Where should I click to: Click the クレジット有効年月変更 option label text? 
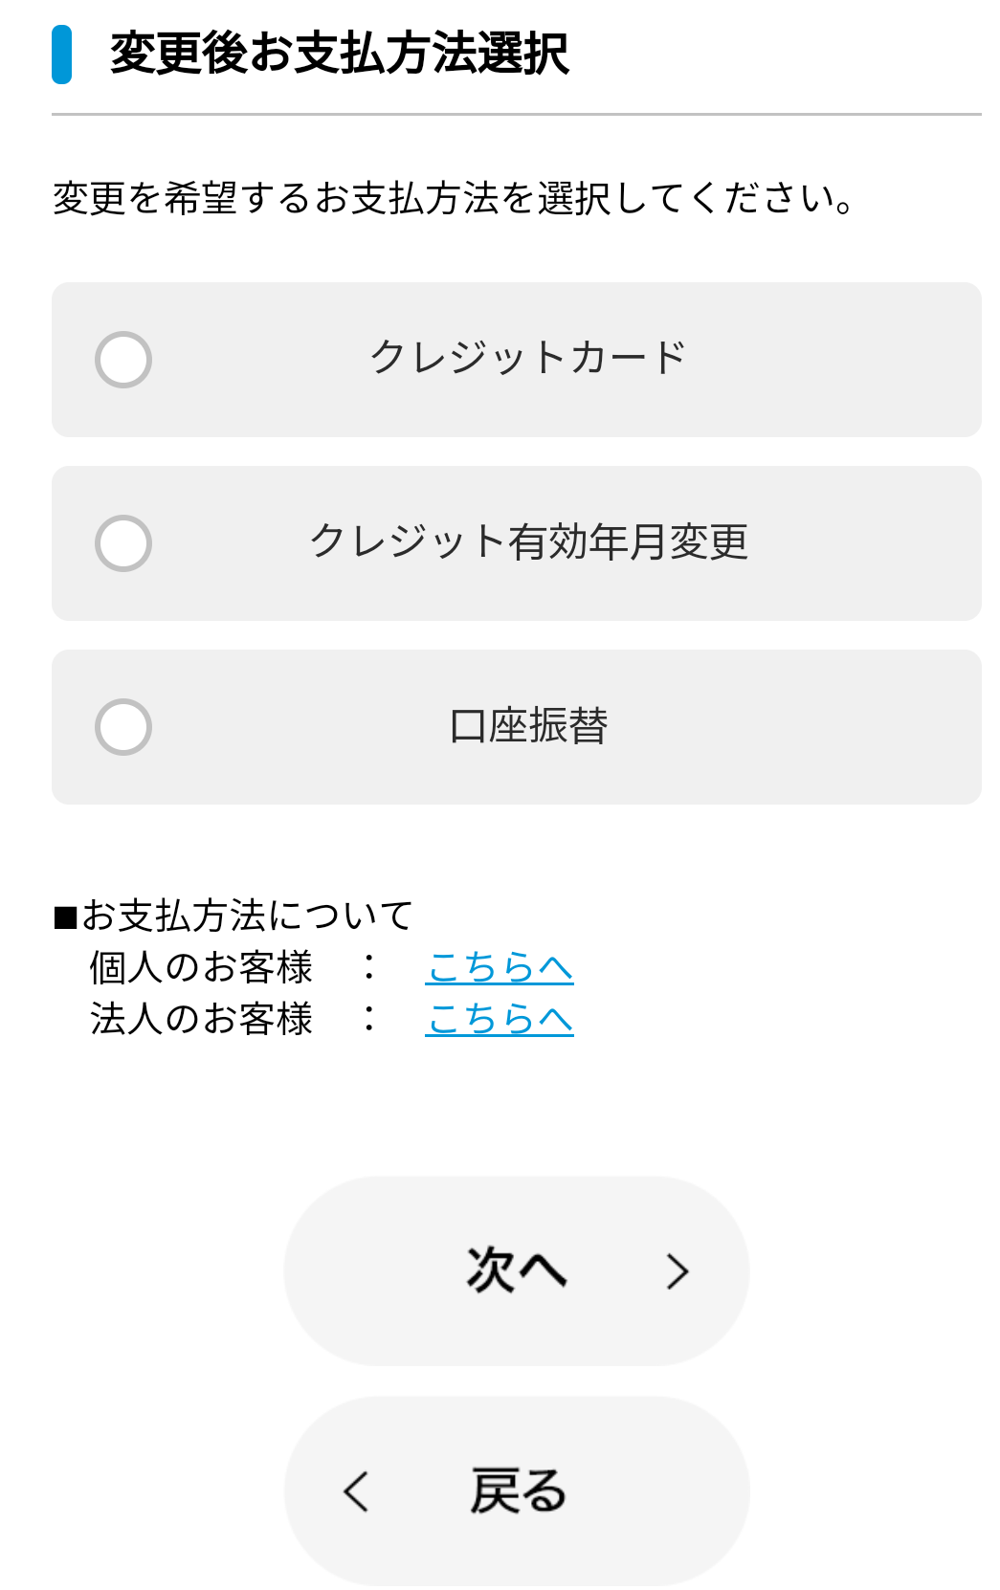[x=528, y=541]
